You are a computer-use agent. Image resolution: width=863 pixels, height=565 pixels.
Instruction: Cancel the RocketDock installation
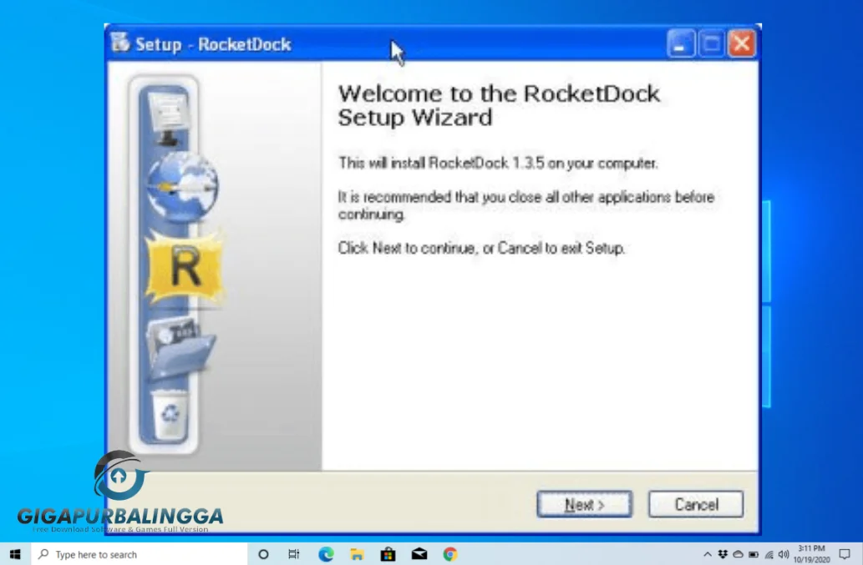[x=695, y=504]
